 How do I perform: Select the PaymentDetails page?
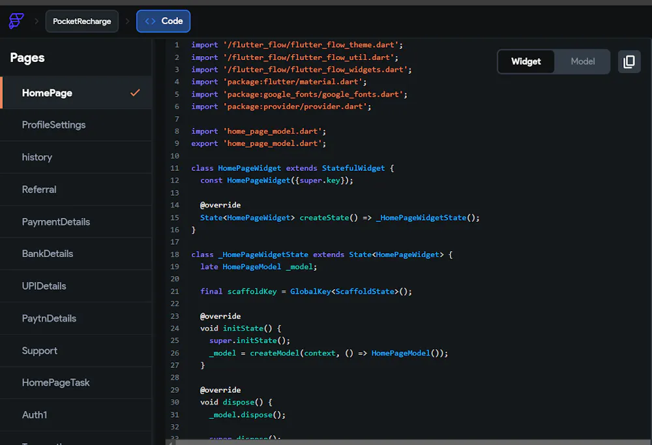[76, 222]
